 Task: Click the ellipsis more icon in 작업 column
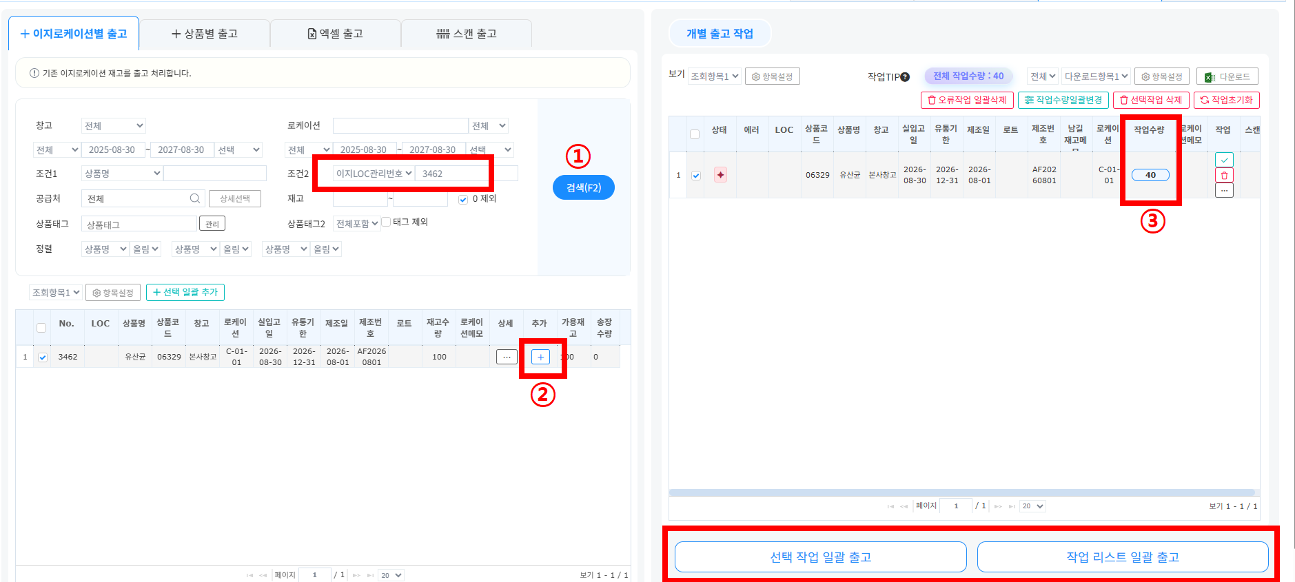click(x=1224, y=190)
